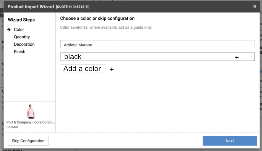Click the 'Add a color' field
Screen dimensions: 262x151
[83, 69]
